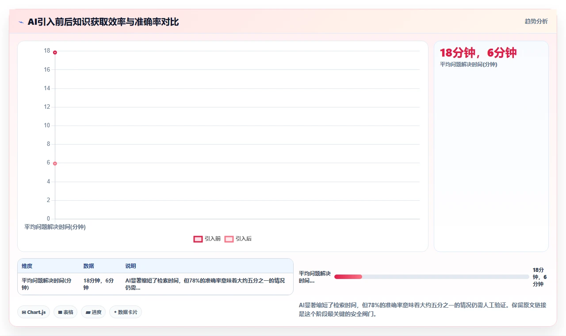Image resolution: width=566 pixels, height=336 pixels.
Task: Click the progress label 平均问题解决时间...
Action: (315, 277)
